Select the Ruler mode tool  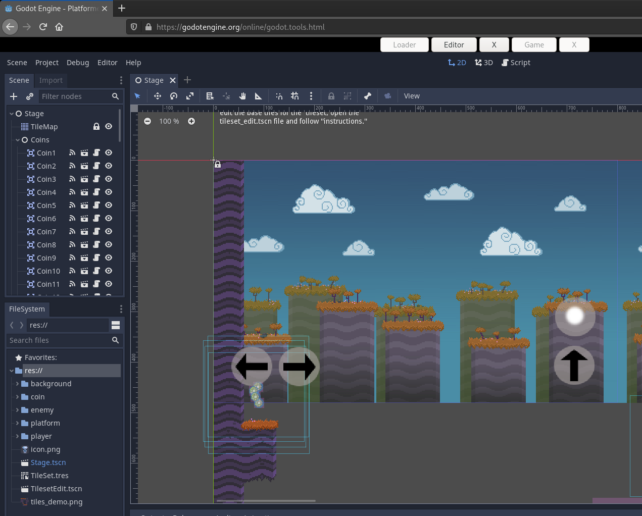pos(258,96)
